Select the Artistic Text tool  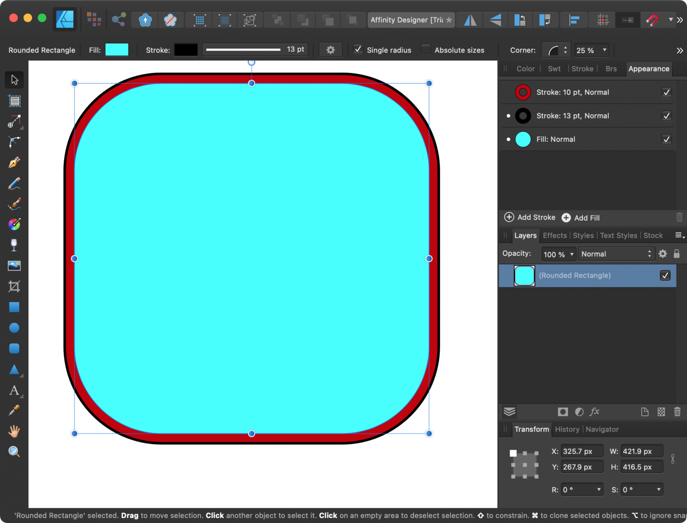[14, 391]
